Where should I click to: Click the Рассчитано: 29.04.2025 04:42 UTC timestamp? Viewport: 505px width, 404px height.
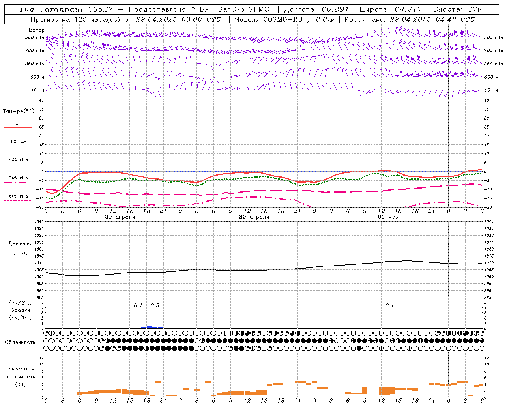coord(410,19)
